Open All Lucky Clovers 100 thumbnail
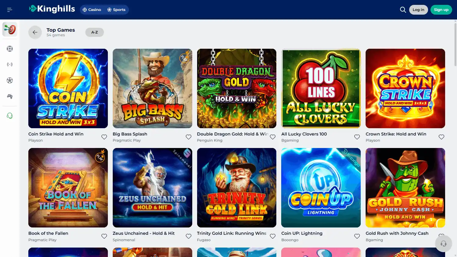This screenshot has height=257, width=457. coord(321,88)
